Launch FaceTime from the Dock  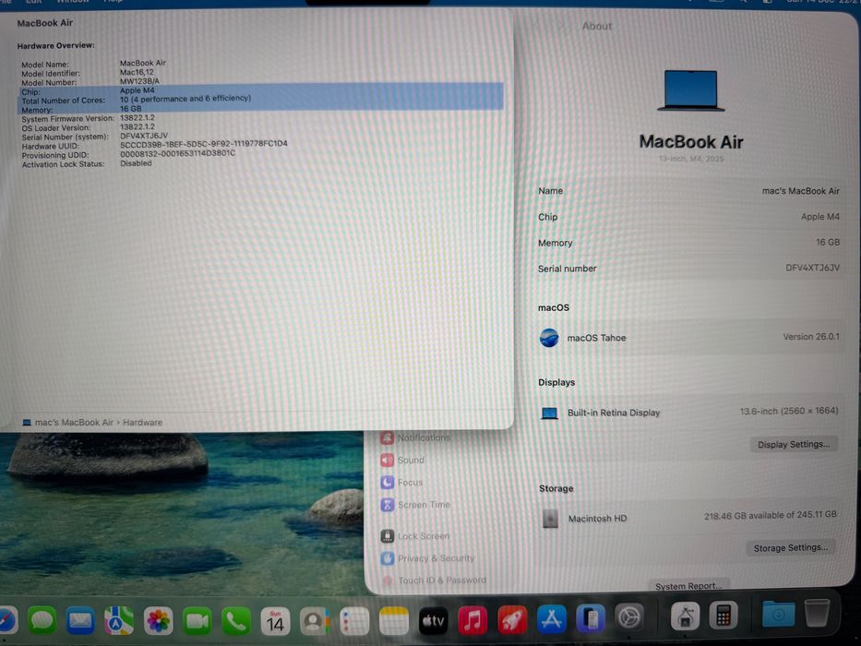197,621
